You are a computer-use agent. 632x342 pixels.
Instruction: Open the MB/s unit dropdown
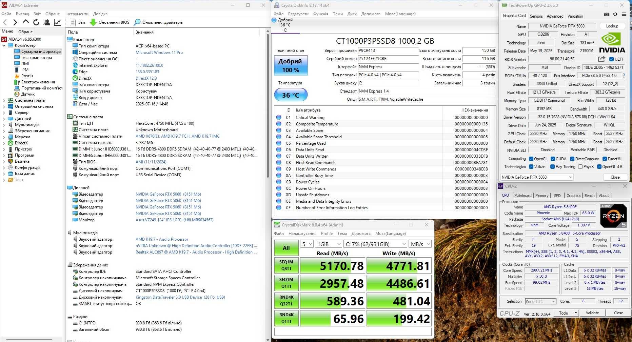point(420,244)
